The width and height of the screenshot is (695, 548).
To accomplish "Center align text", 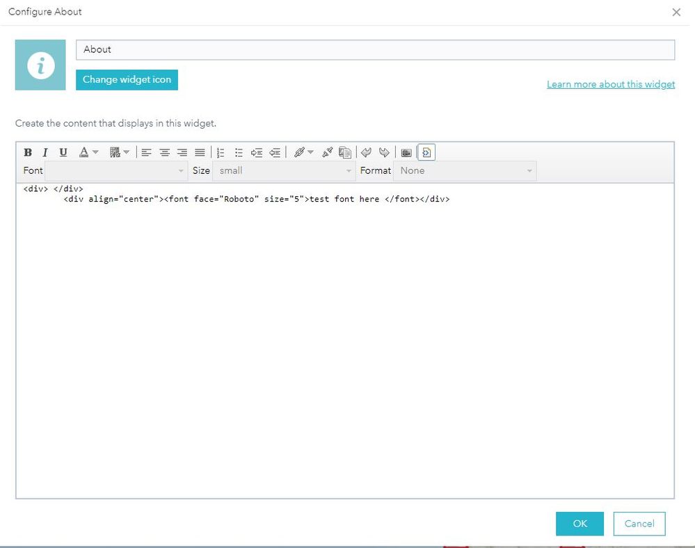I will [x=164, y=152].
